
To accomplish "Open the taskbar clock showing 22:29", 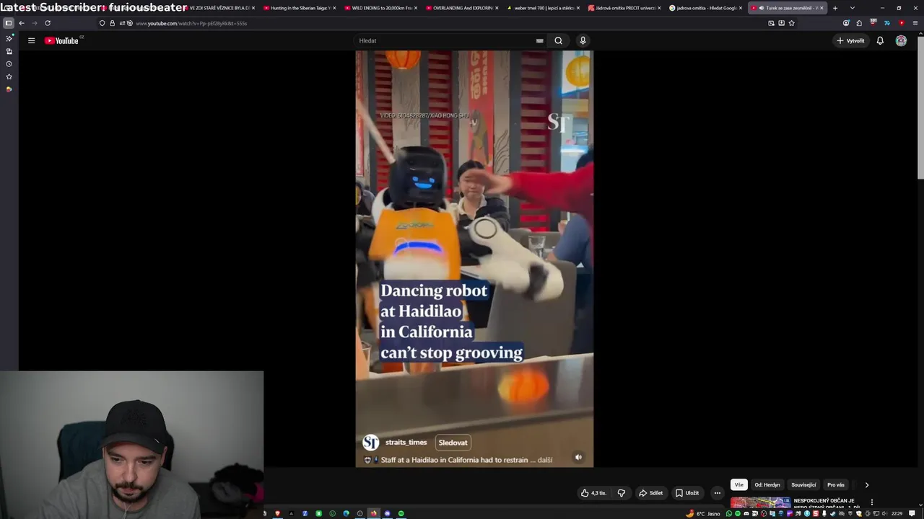I will click(x=897, y=514).
